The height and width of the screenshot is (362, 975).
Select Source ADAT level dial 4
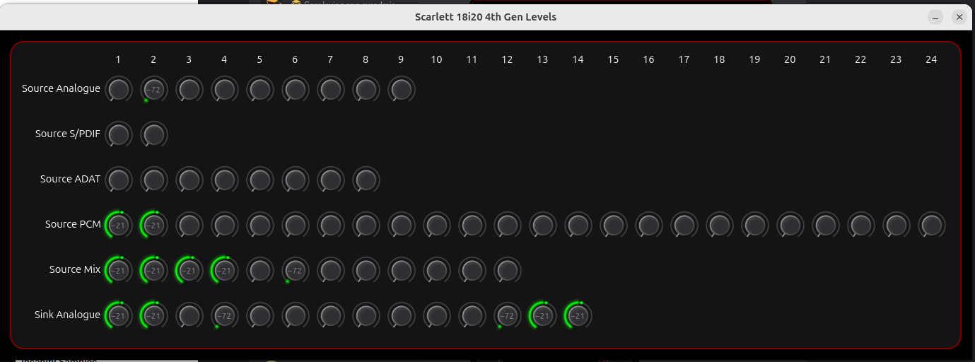224,180
